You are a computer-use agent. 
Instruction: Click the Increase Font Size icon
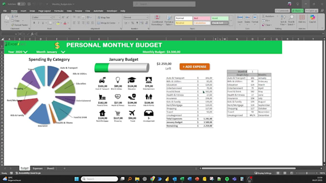click(63, 18)
